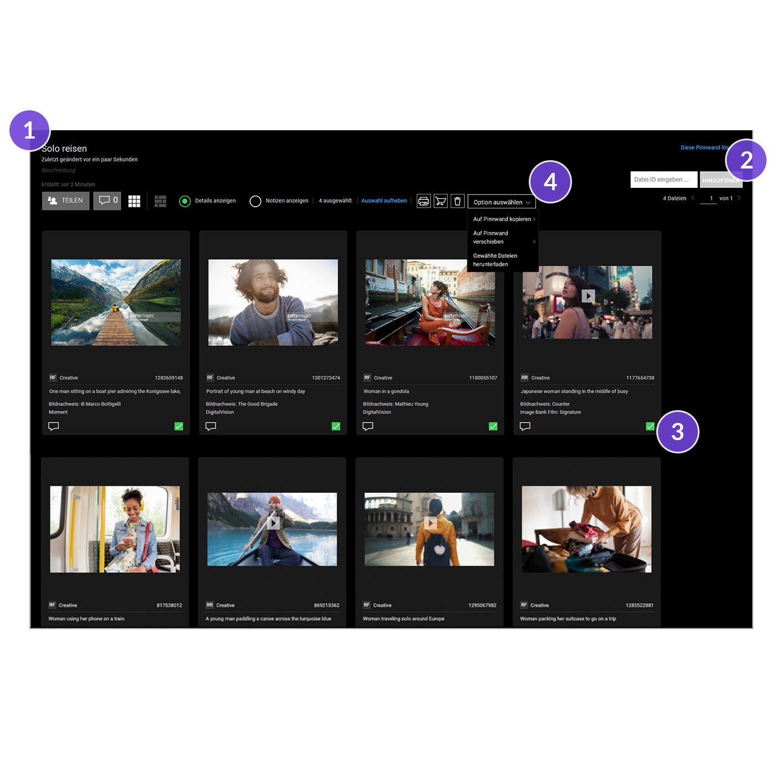This screenshot has width=776, height=776.
Task: Open comments counter button showing 0
Action: coord(108,201)
